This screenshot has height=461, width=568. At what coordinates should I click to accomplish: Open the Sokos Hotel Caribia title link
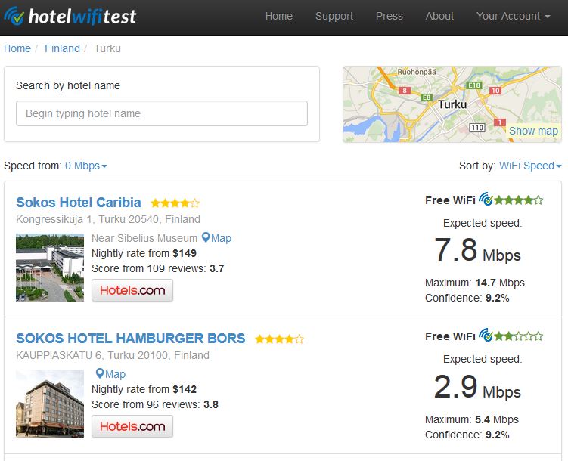79,203
